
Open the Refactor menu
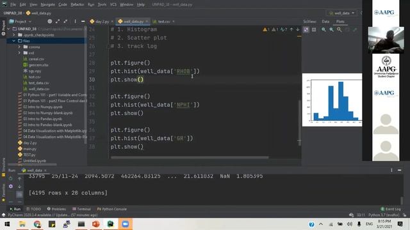(x=77, y=4)
